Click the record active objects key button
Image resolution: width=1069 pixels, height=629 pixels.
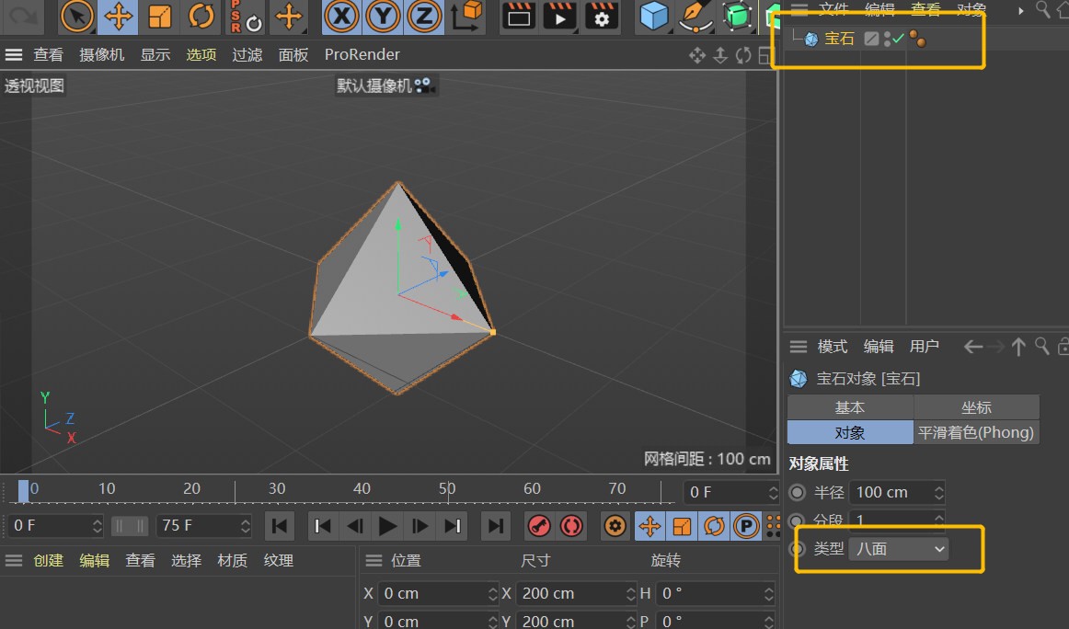[x=539, y=526]
